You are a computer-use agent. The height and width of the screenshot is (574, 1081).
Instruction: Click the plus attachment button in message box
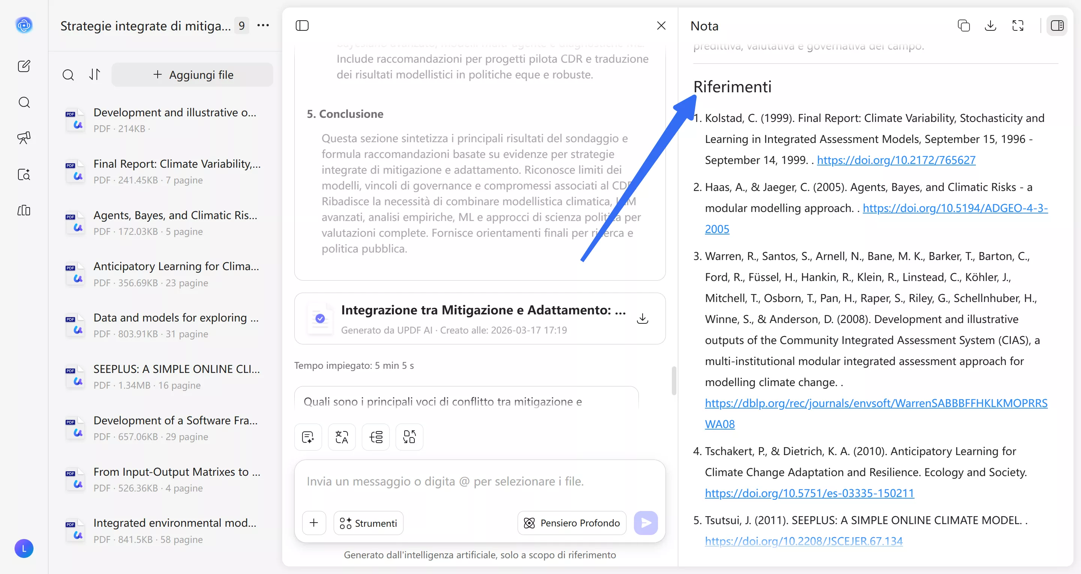[x=314, y=523]
